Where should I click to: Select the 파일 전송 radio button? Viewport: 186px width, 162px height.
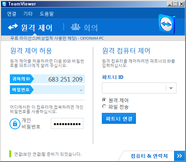104,106
